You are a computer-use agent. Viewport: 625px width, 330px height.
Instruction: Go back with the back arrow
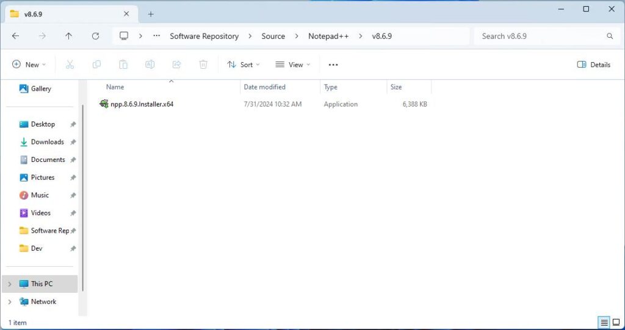[15, 36]
